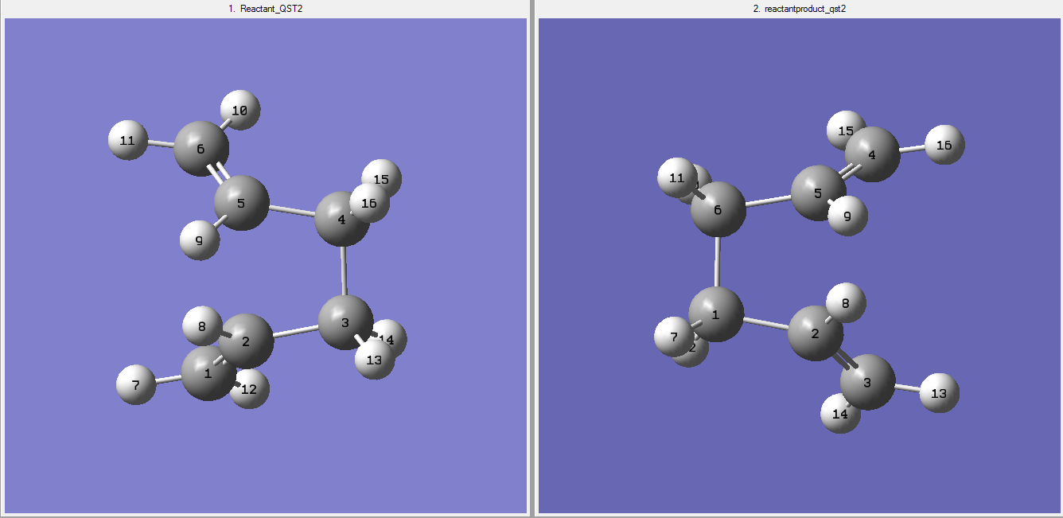The height and width of the screenshot is (518, 1063).
Task: Select the Reactant_QST2 panel title
Action: click(x=265, y=8)
